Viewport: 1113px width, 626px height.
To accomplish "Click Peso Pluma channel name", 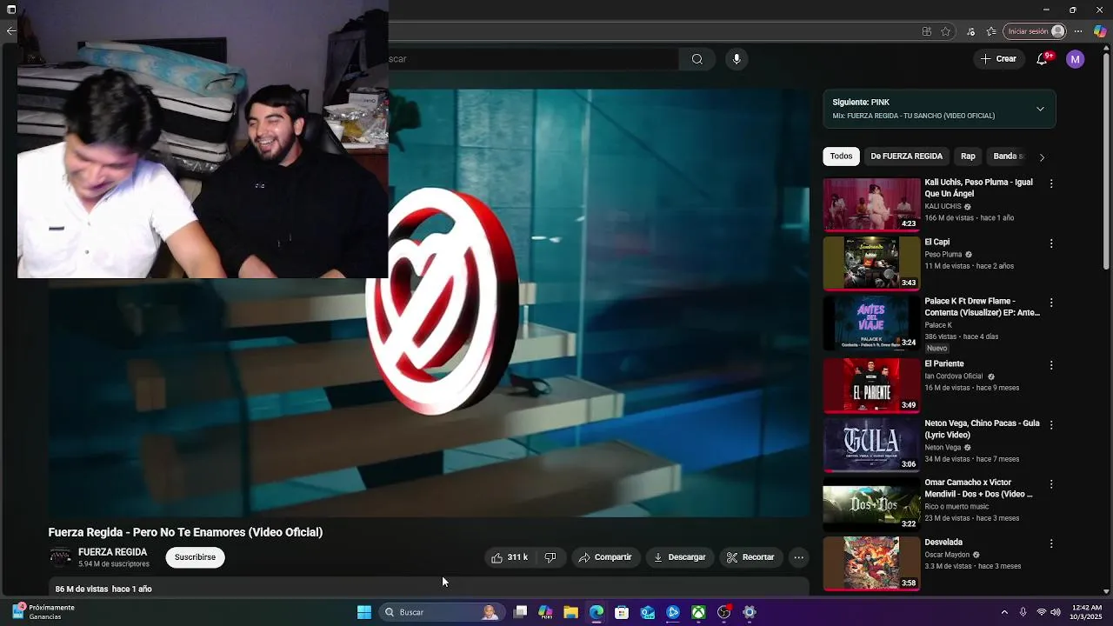I will pyautogui.click(x=943, y=255).
